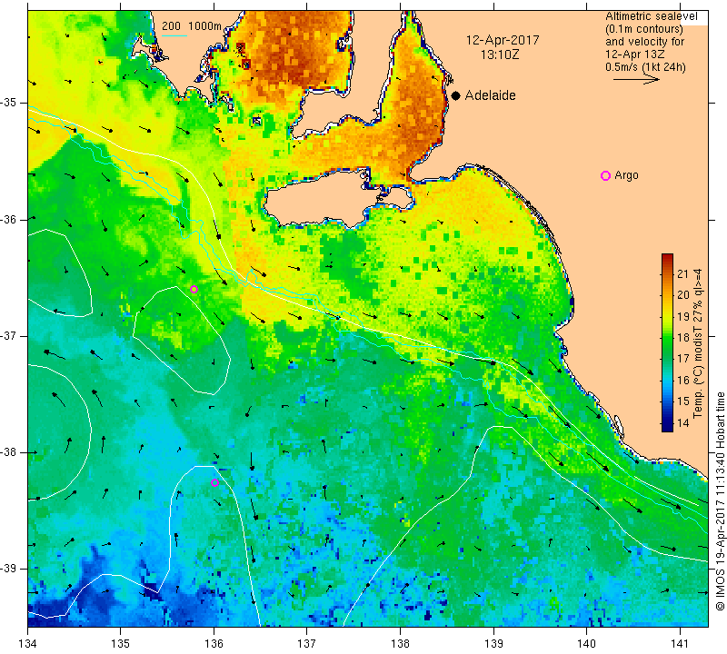
Task: Click the 200 depth contour legend label
Action: pos(171,26)
